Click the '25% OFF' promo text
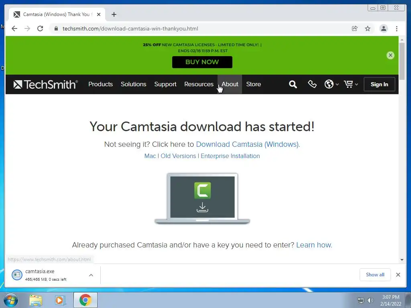Image resolution: width=411 pixels, height=308 pixels. [x=152, y=45]
